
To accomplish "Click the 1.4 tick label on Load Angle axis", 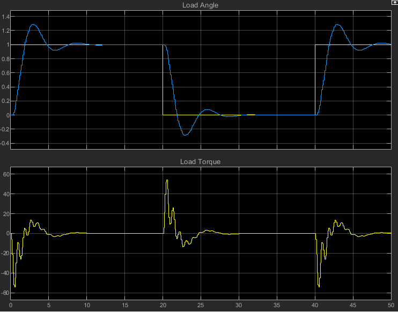I will pos(5,17).
